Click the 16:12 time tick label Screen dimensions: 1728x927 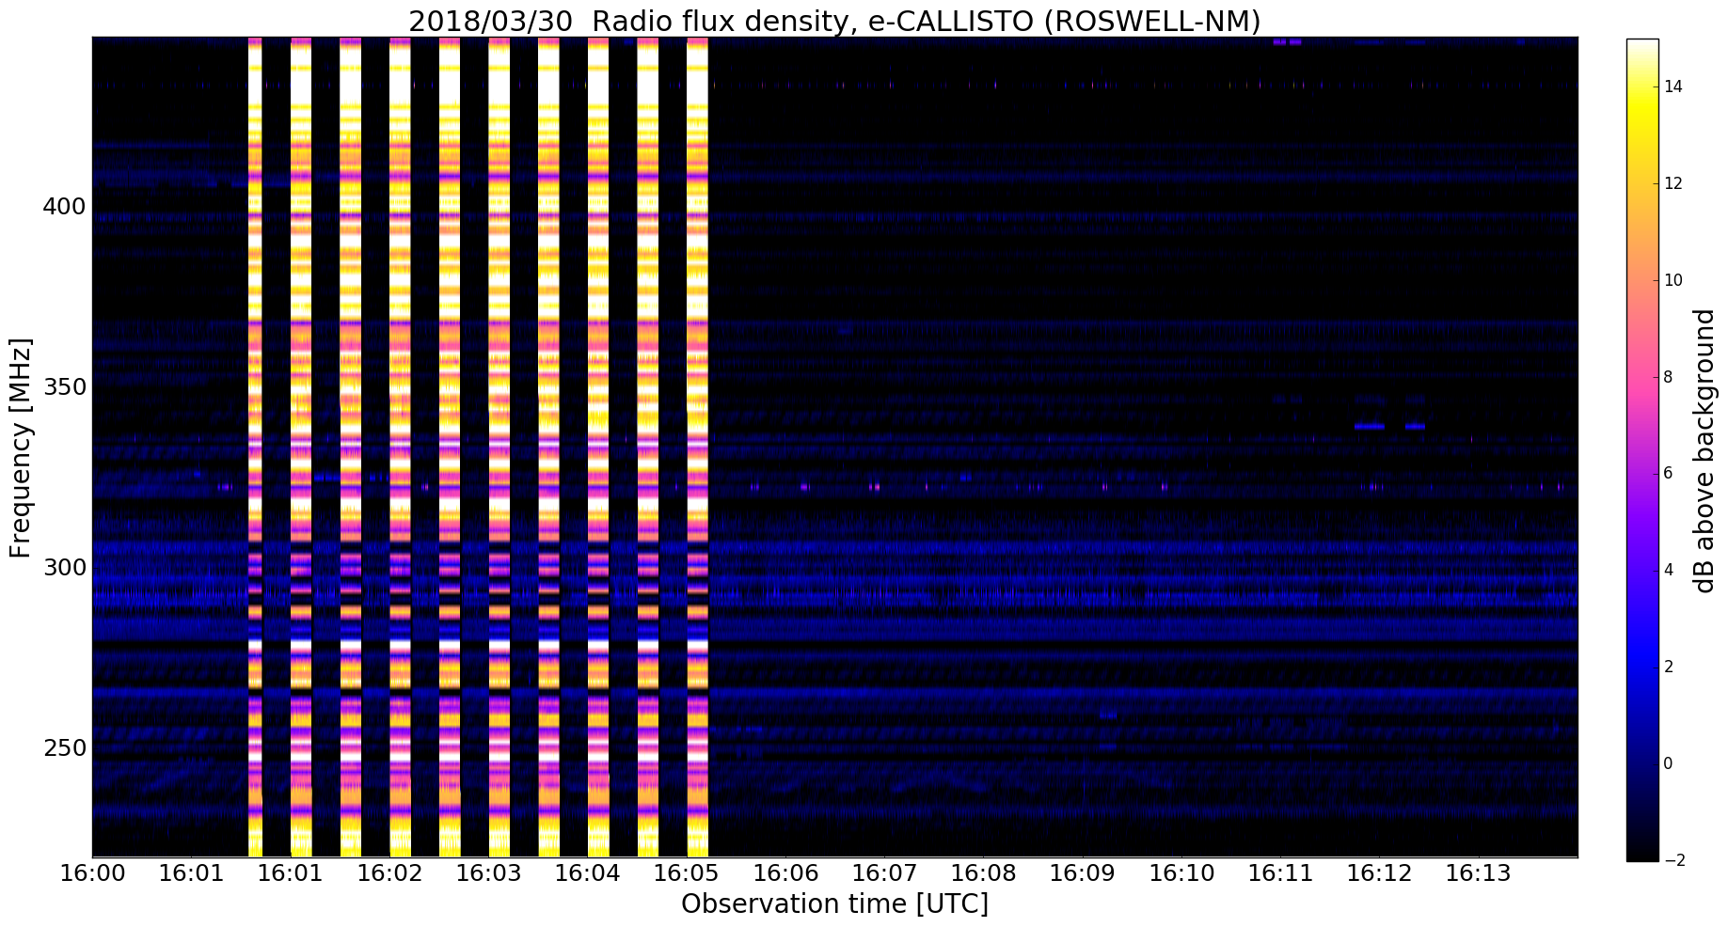tap(1379, 873)
